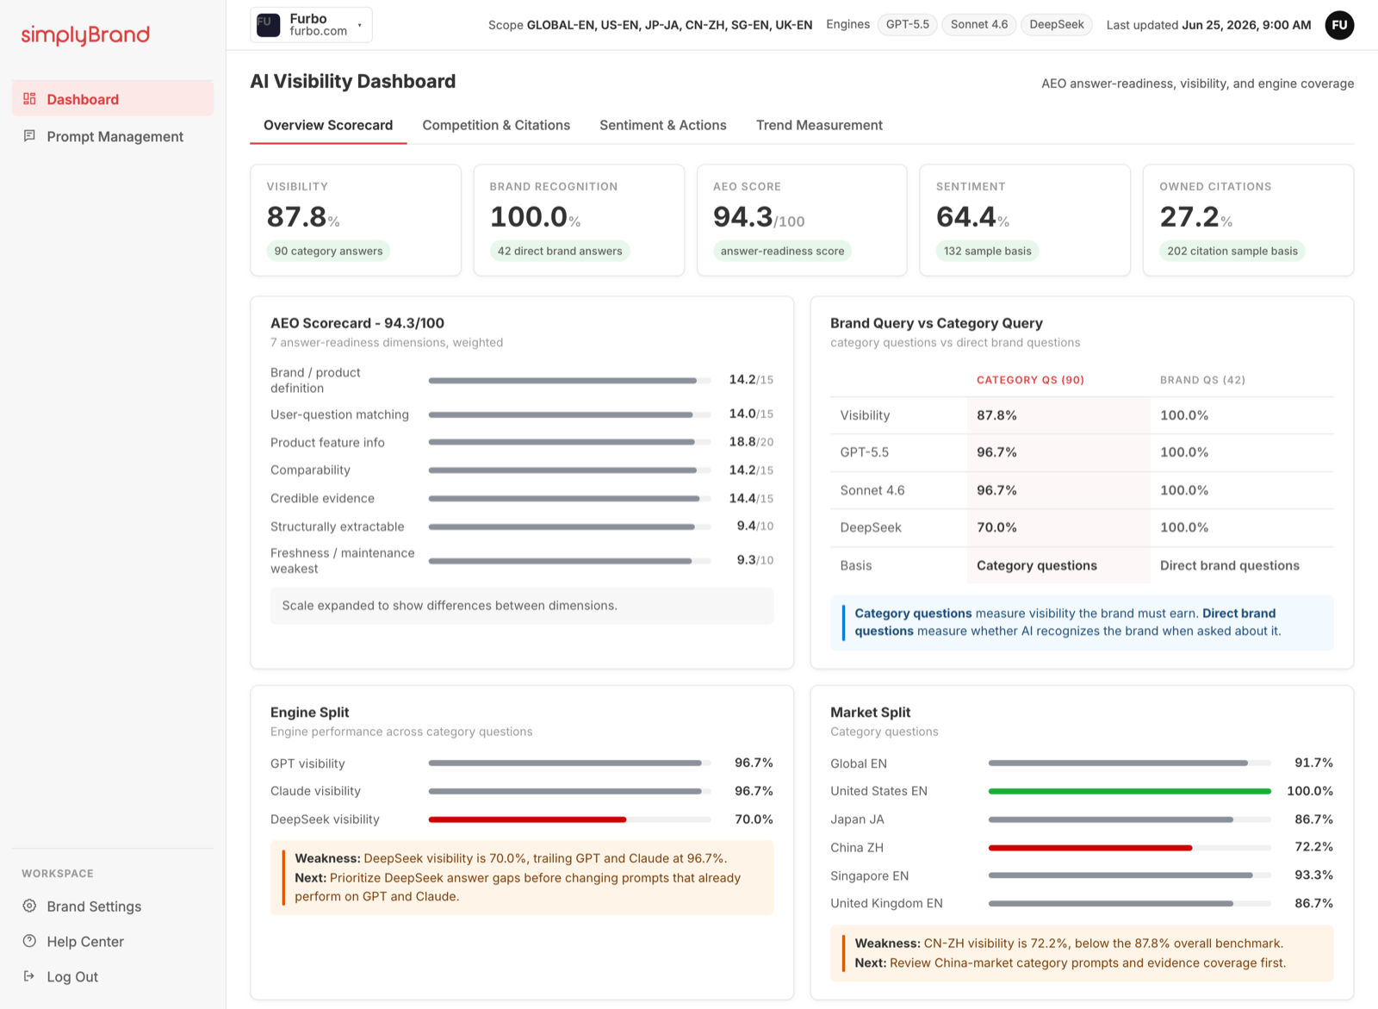1378x1009 pixels.
Task: Click the Owned Citations 27.2% card
Action: 1248,221
